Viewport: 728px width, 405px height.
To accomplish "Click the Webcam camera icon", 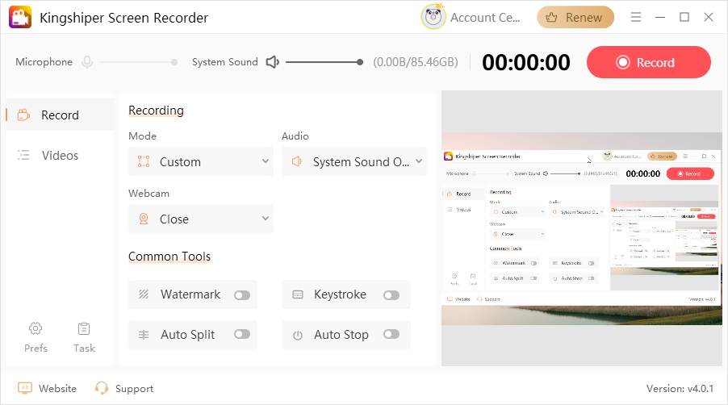I will [144, 219].
